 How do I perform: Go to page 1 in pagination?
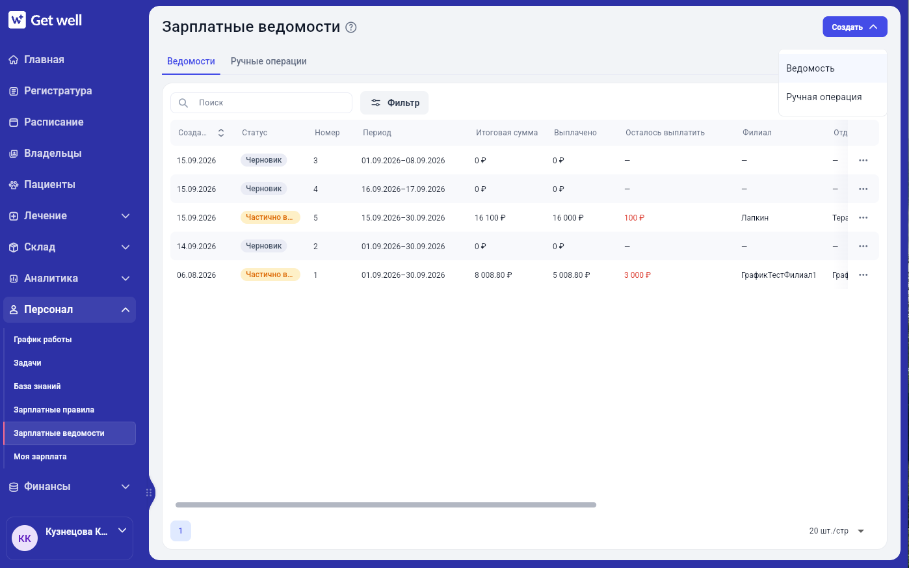181,531
